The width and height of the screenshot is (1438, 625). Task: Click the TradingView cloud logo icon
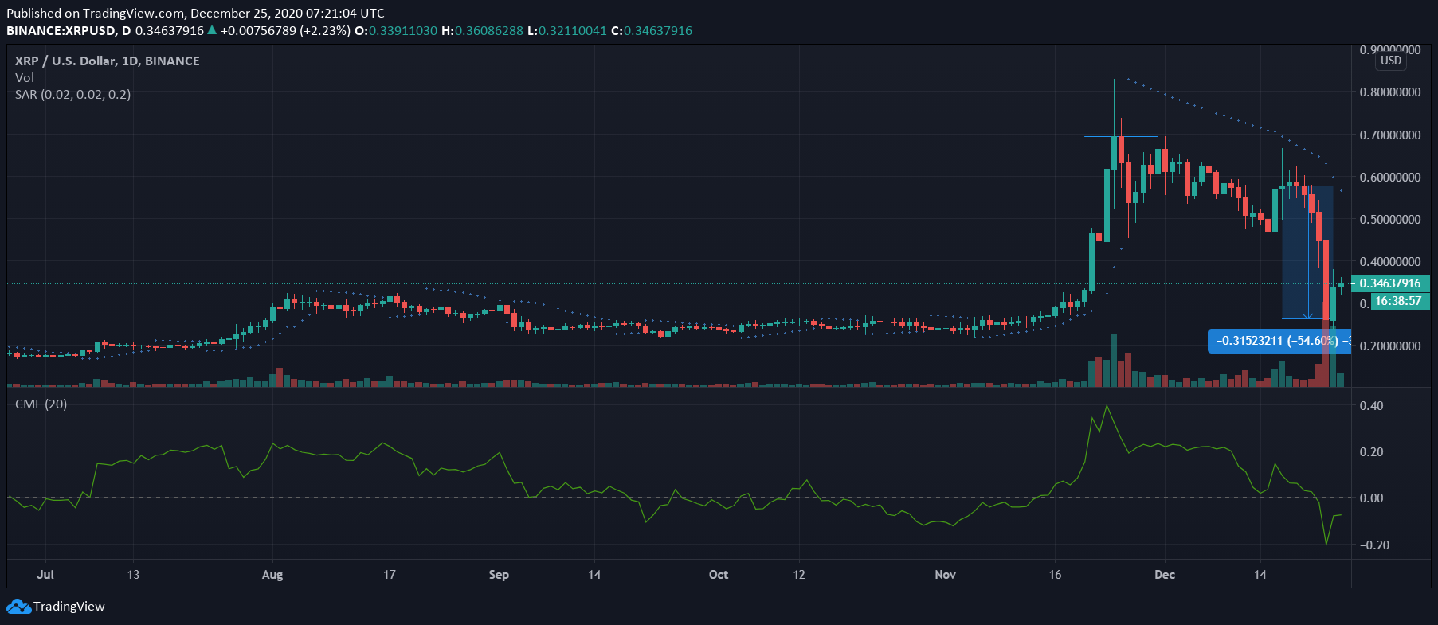pos(18,607)
